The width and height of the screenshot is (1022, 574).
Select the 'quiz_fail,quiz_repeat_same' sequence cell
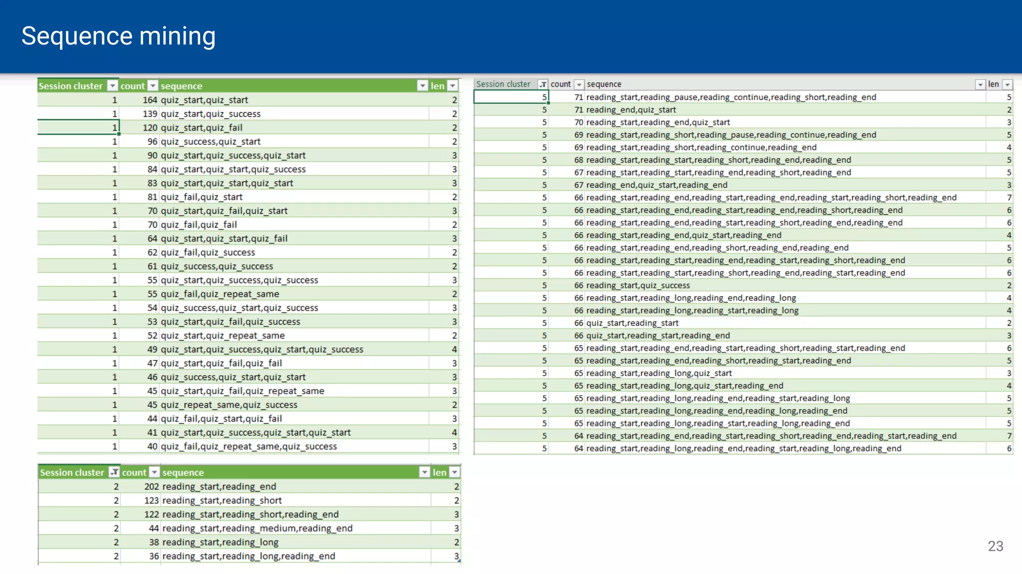click(x=294, y=294)
